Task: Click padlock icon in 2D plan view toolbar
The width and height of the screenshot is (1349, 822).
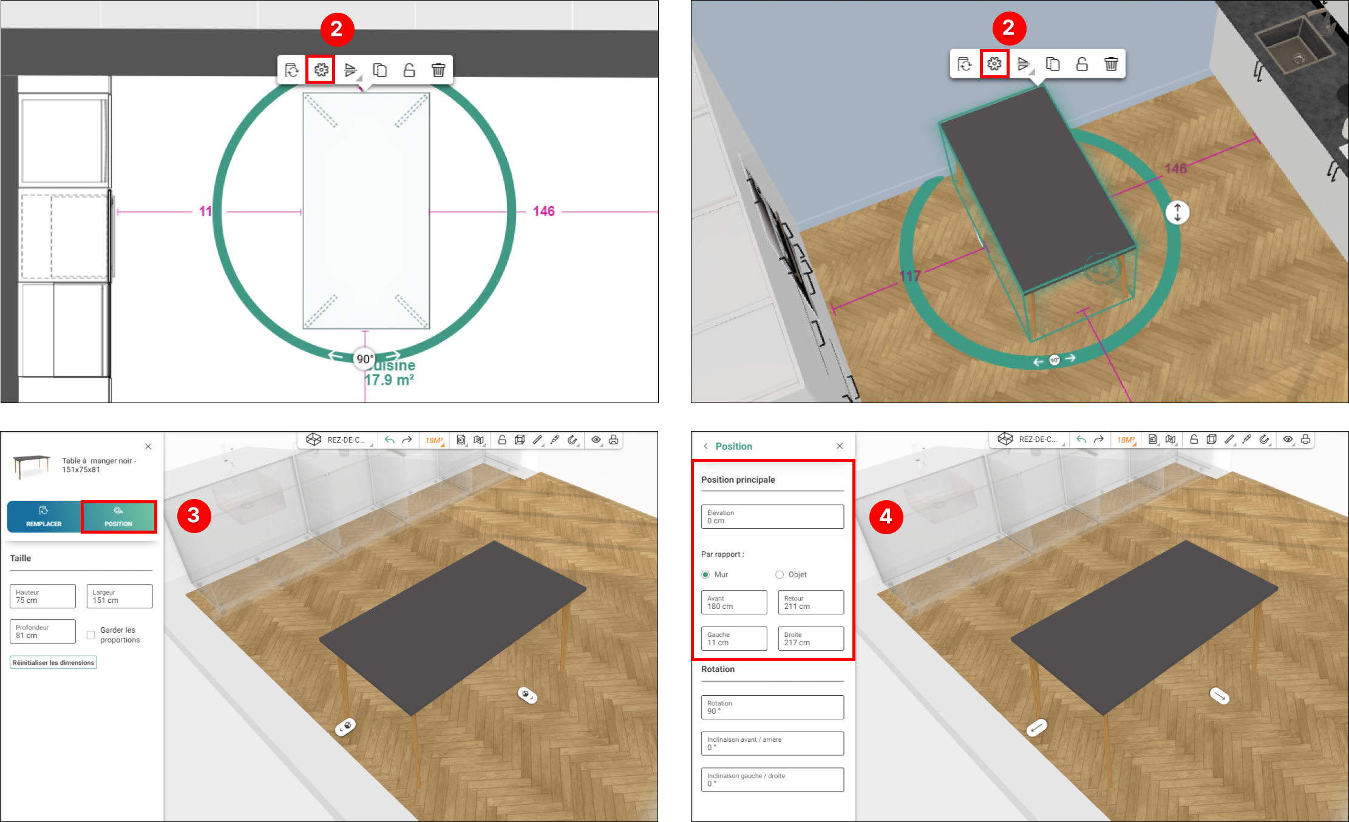Action: click(409, 70)
